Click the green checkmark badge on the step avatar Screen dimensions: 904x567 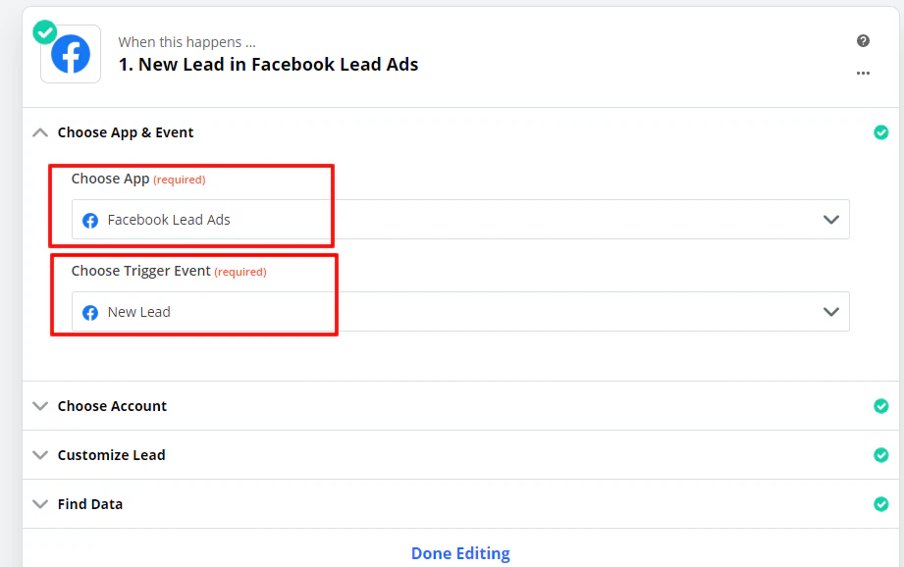click(x=44, y=32)
